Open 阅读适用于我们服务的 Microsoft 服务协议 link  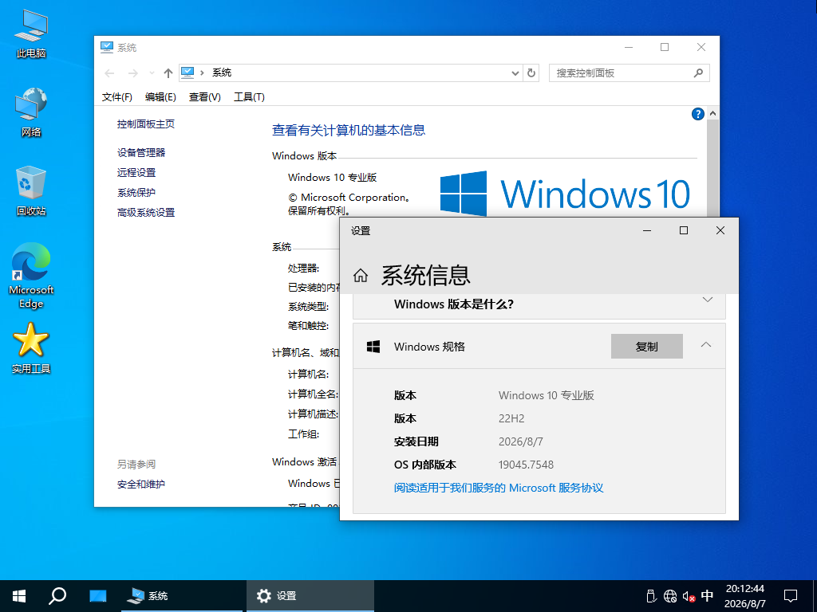coord(499,488)
